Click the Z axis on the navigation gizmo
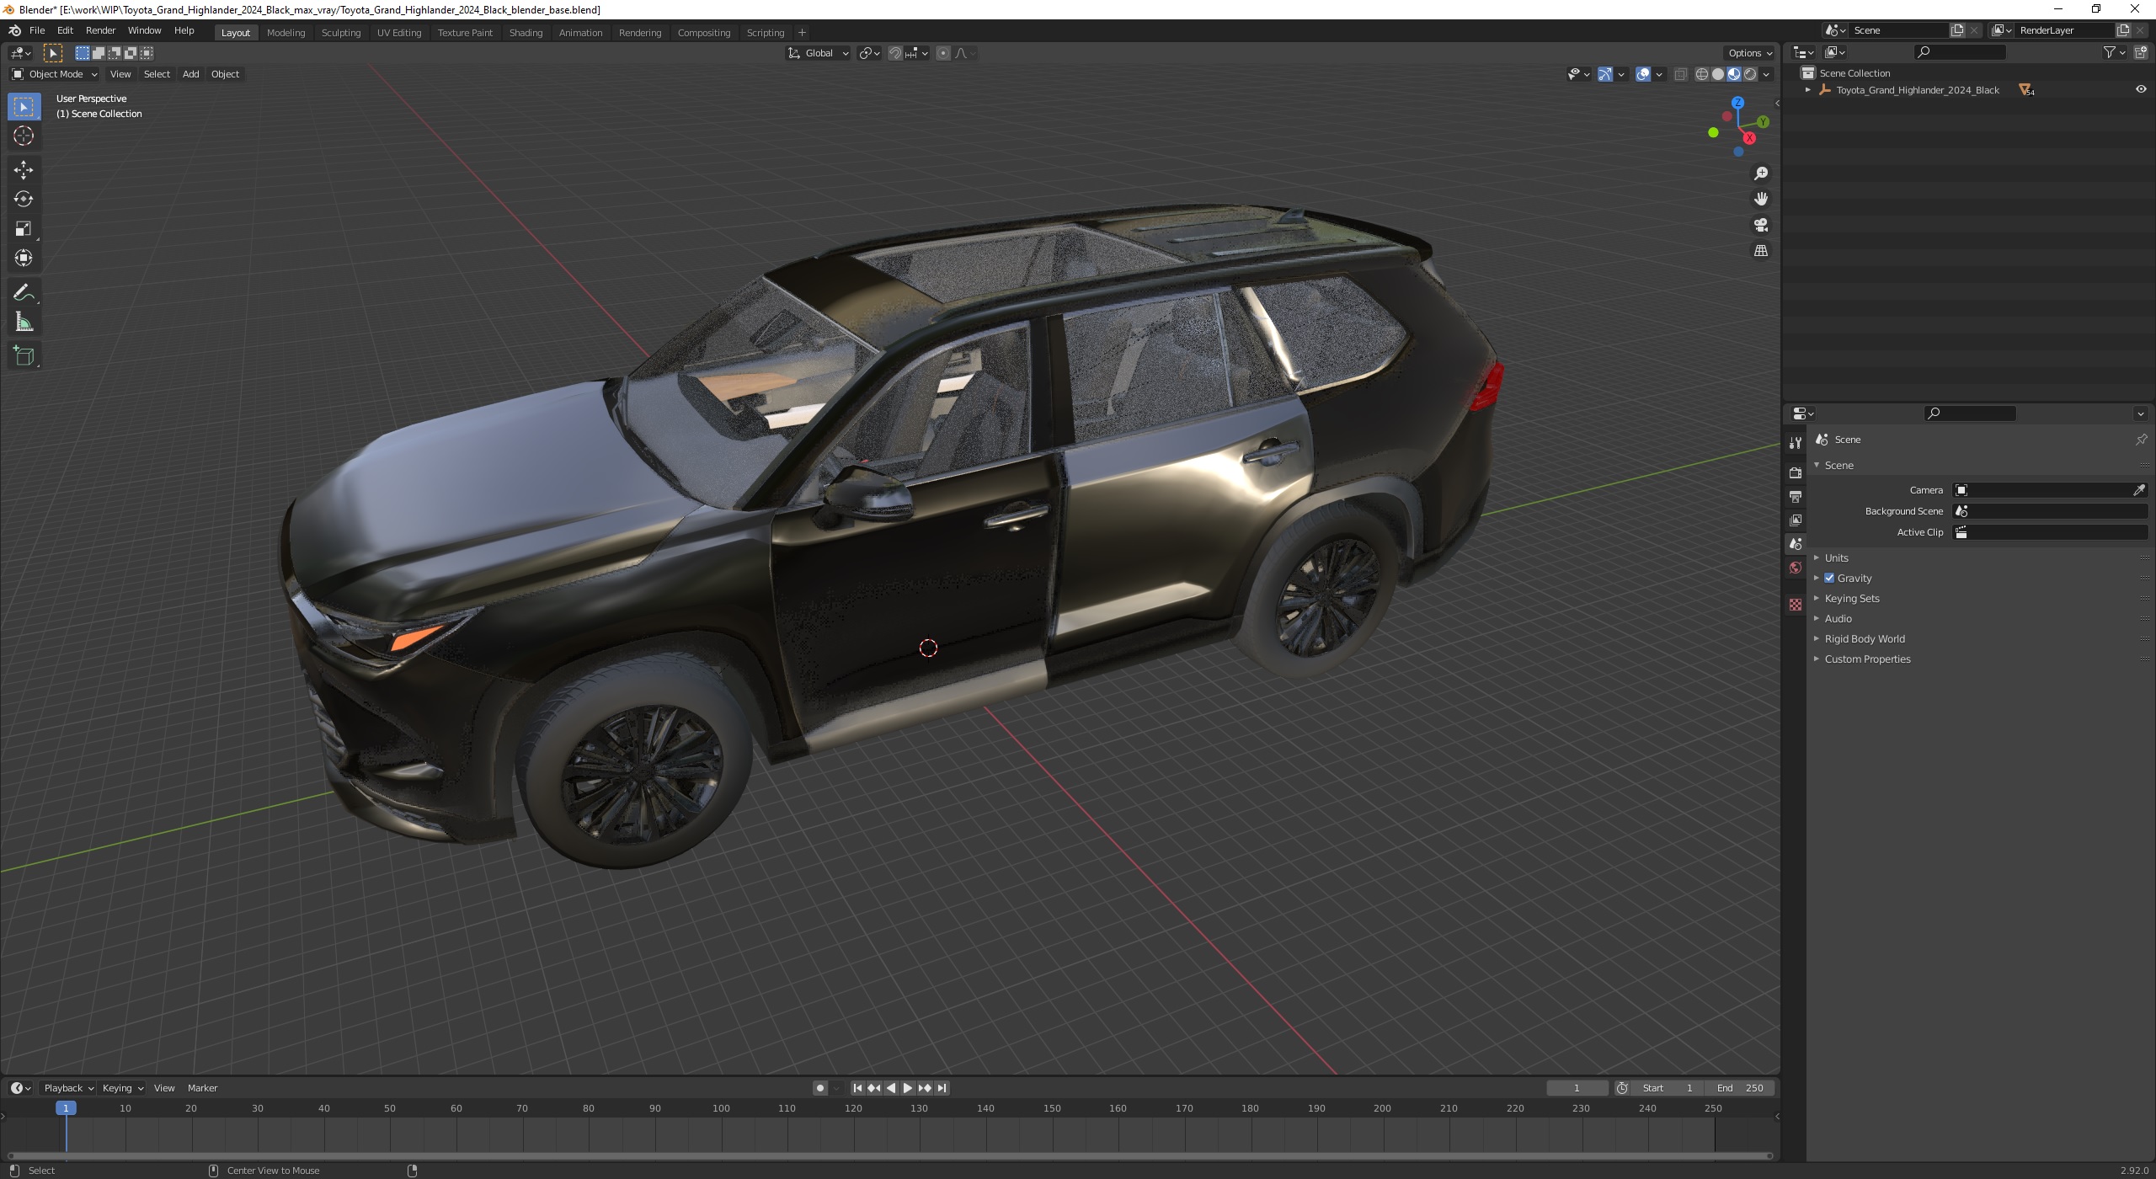Screen dimensions: 2156x1179 click(1737, 103)
